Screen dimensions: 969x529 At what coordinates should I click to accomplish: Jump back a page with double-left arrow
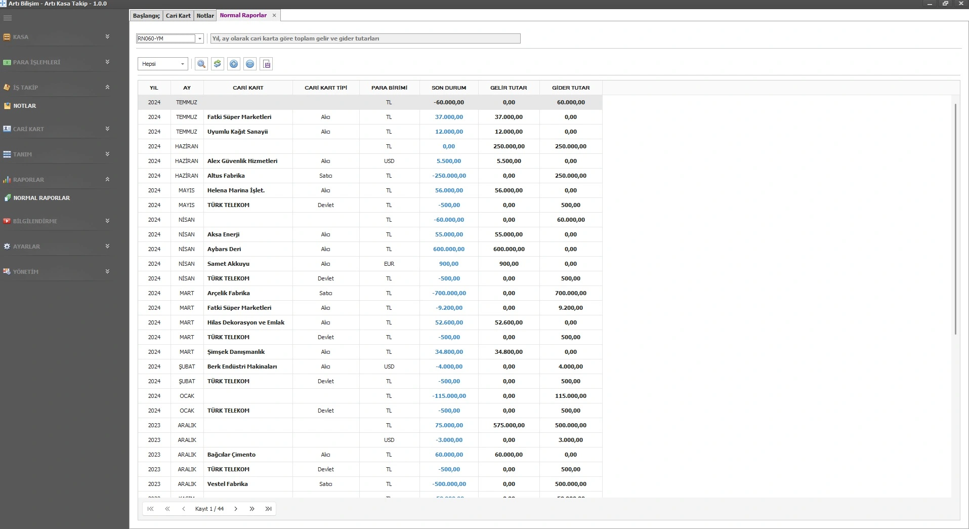point(167,509)
